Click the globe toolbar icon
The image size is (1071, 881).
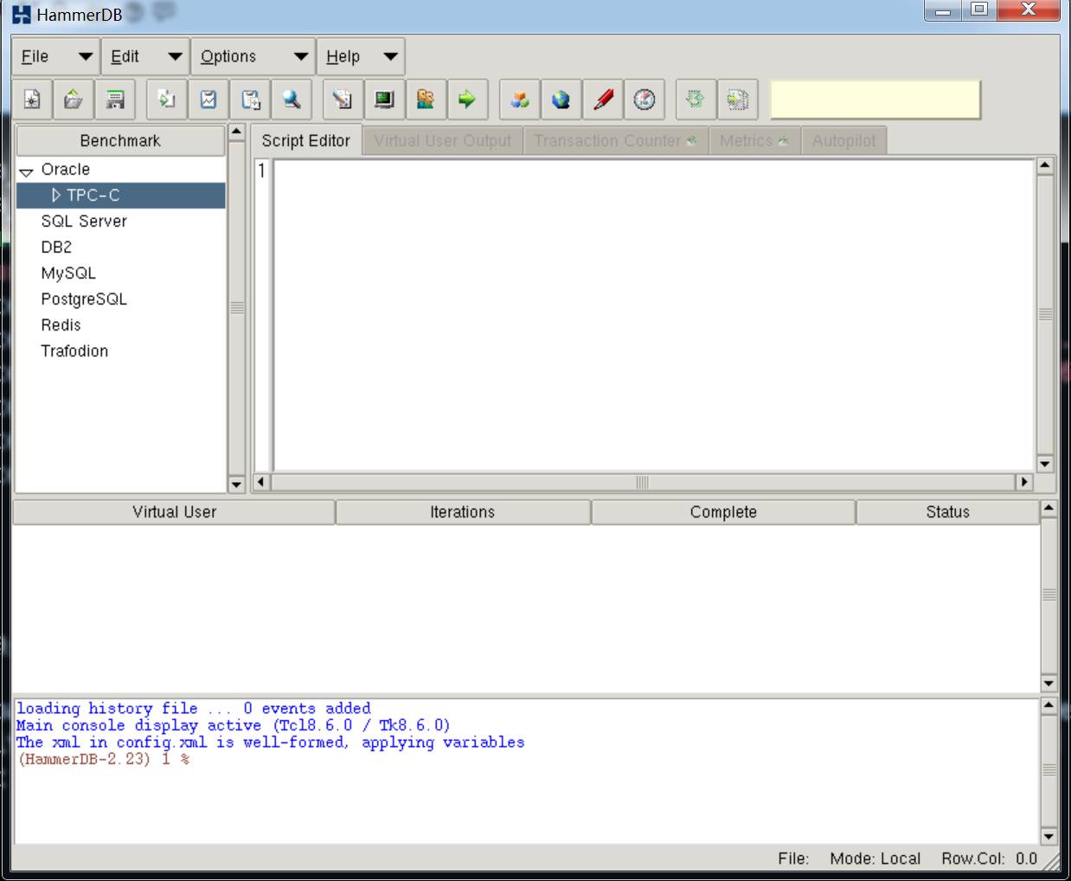(561, 100)
